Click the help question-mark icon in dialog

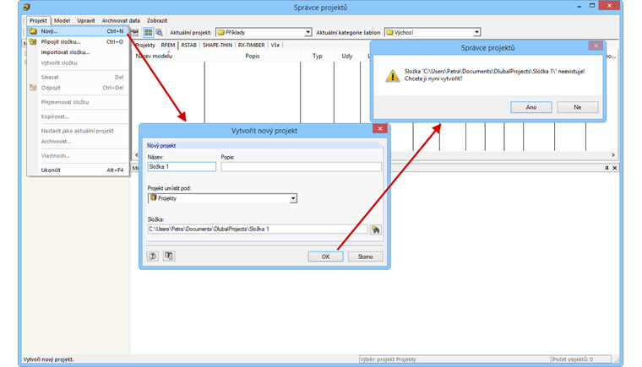tap(153, 256)
